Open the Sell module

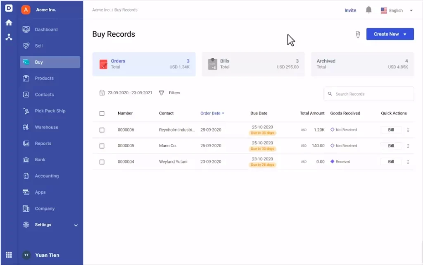pos(50,45)
